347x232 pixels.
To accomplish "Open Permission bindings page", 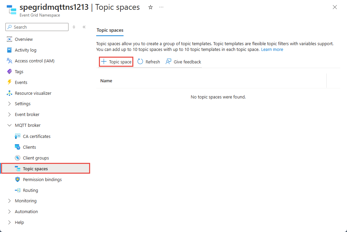I will [x=42, y=180].
